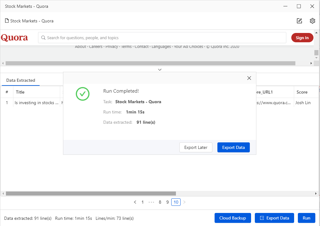Select the Data Extracted tab

[21, 80]
